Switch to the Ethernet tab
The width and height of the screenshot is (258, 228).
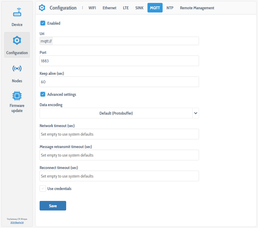[109, 8]
